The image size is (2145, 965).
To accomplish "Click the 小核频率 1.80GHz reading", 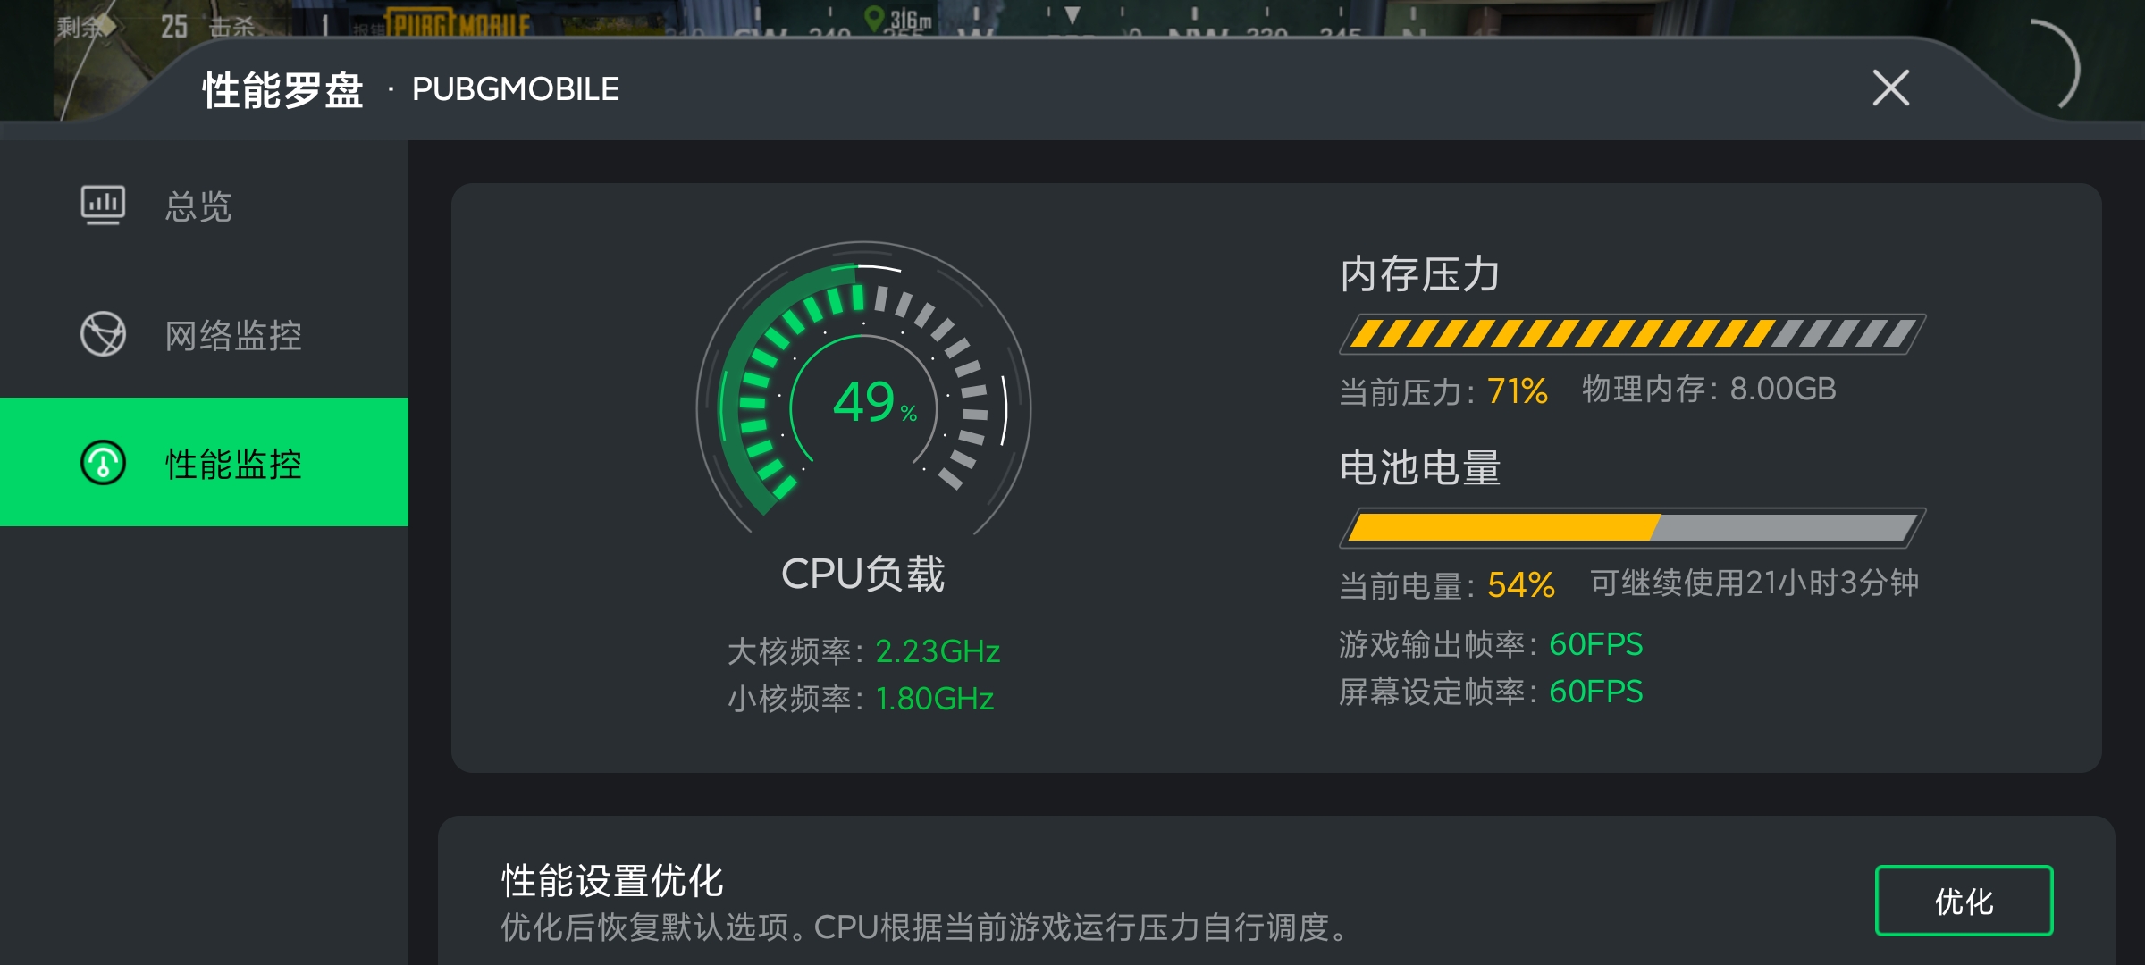I will pyautogui.click(x=934, y=699).
